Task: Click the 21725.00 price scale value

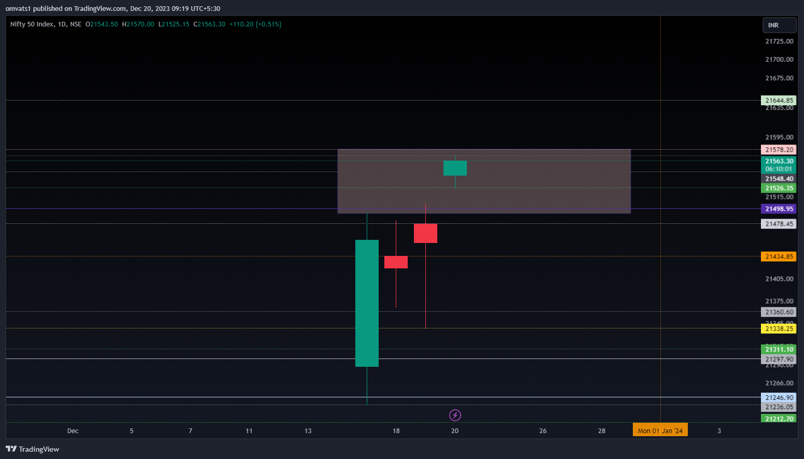Action: point(779,41)
